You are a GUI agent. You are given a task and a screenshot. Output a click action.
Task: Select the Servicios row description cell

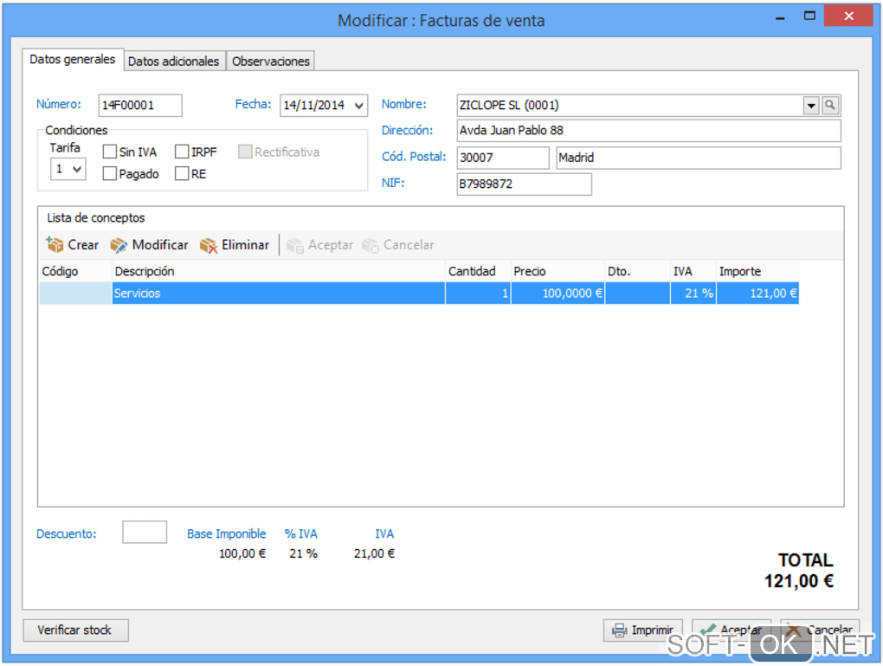pos(279,293)
